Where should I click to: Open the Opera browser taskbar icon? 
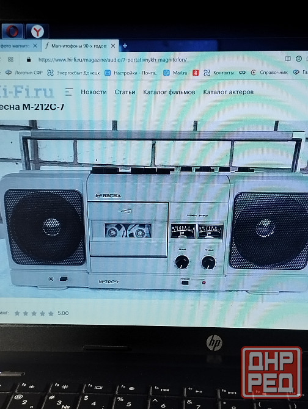click(x=12, y=31)
